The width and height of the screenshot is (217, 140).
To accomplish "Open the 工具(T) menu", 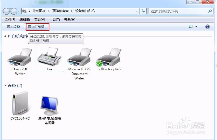I will click(55, 20).
